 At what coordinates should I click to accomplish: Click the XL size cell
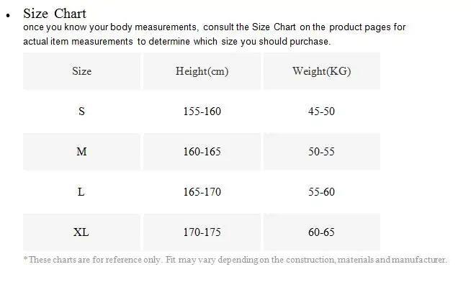coord(81,232)
